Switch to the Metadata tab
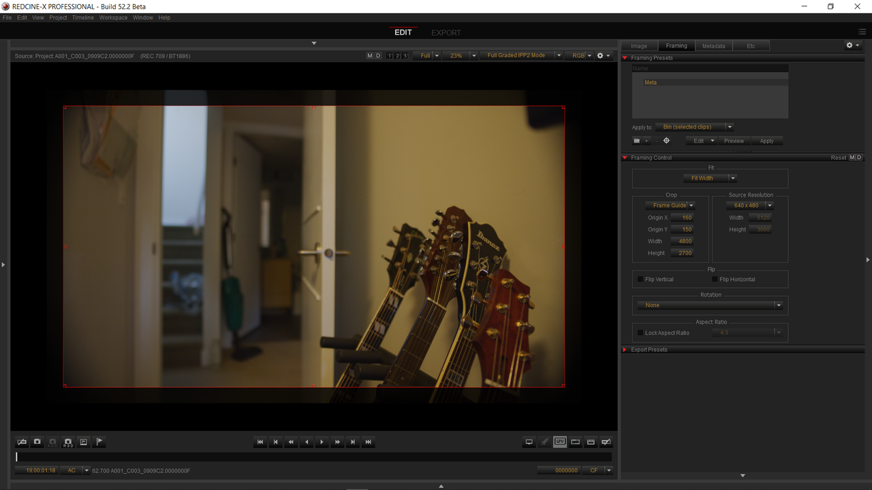The height and width of the screenshot is (490, 872). 713,46
